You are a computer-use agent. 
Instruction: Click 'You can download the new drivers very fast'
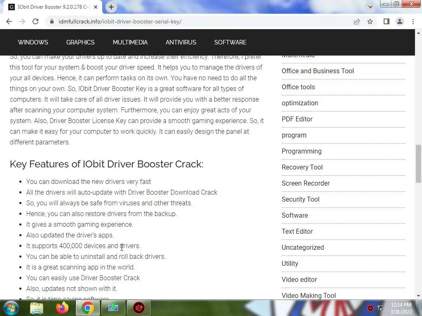(89, 181)
